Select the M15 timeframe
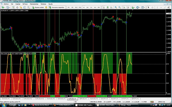172x107 pixels. [x=76, y=7]
